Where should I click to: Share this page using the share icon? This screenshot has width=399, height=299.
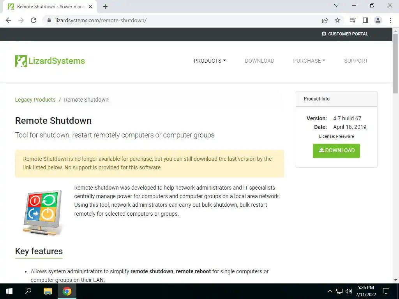[325, 20]
